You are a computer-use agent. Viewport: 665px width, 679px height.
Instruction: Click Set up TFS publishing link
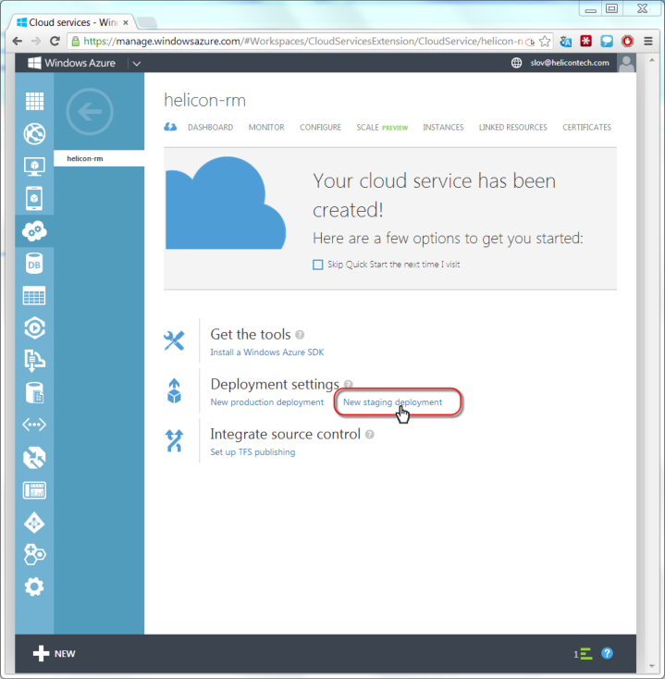coord(252,452)
